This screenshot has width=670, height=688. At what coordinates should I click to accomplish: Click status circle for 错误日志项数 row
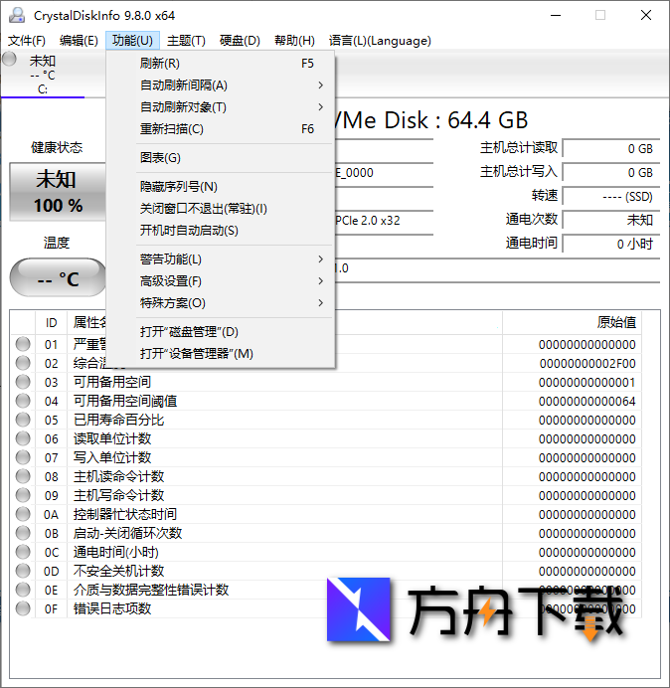pyautogui.click(x=23, y=608)
